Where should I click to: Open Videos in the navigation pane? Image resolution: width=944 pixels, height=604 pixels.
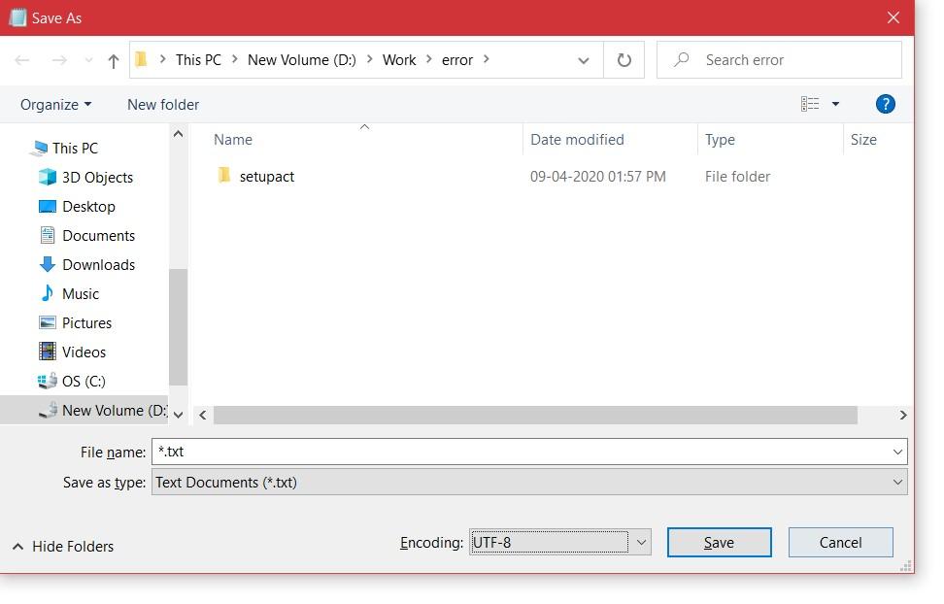(84, 352)
